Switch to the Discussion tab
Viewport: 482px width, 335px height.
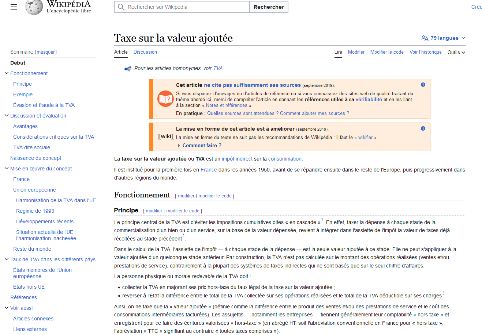click(145, 52)
